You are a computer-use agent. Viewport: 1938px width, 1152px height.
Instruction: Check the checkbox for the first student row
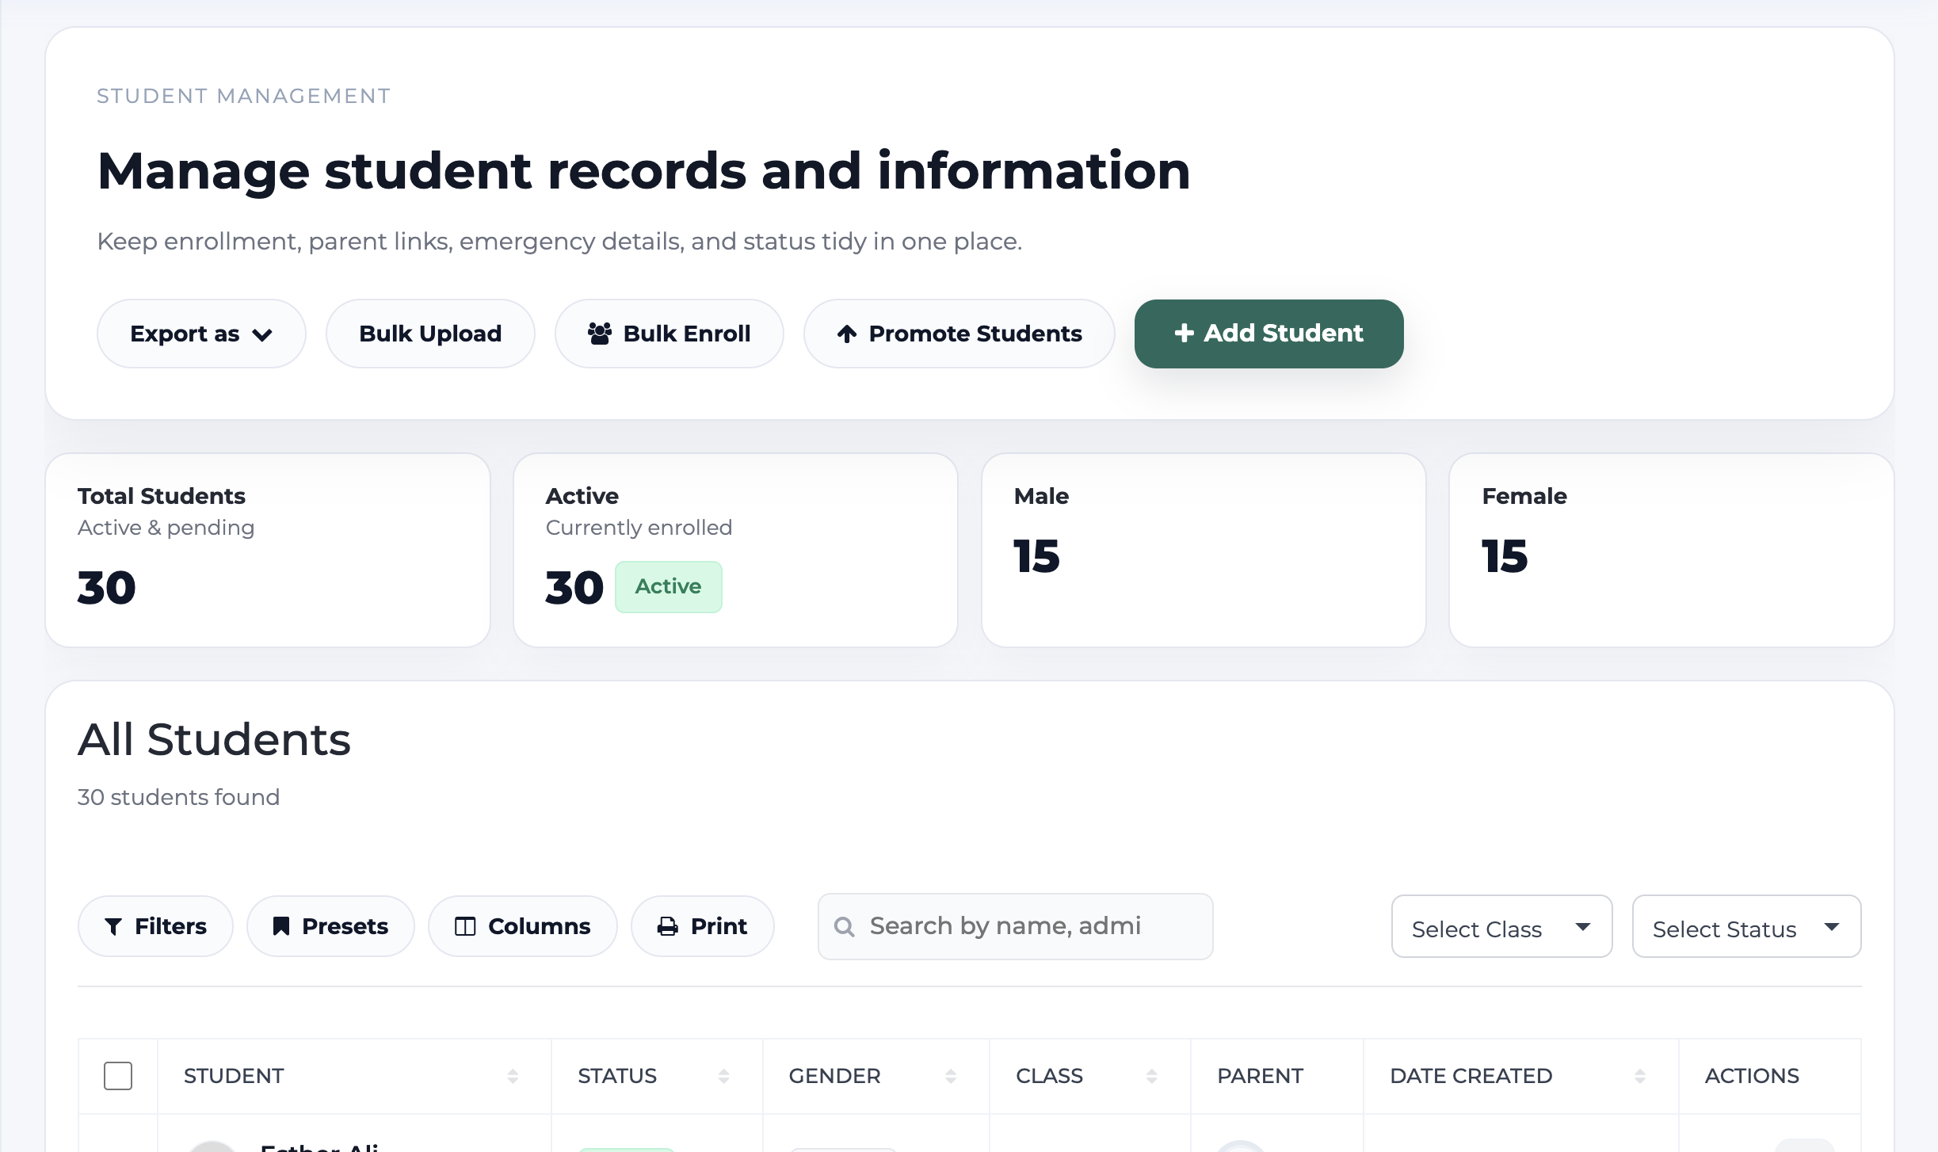[117, 1145]
